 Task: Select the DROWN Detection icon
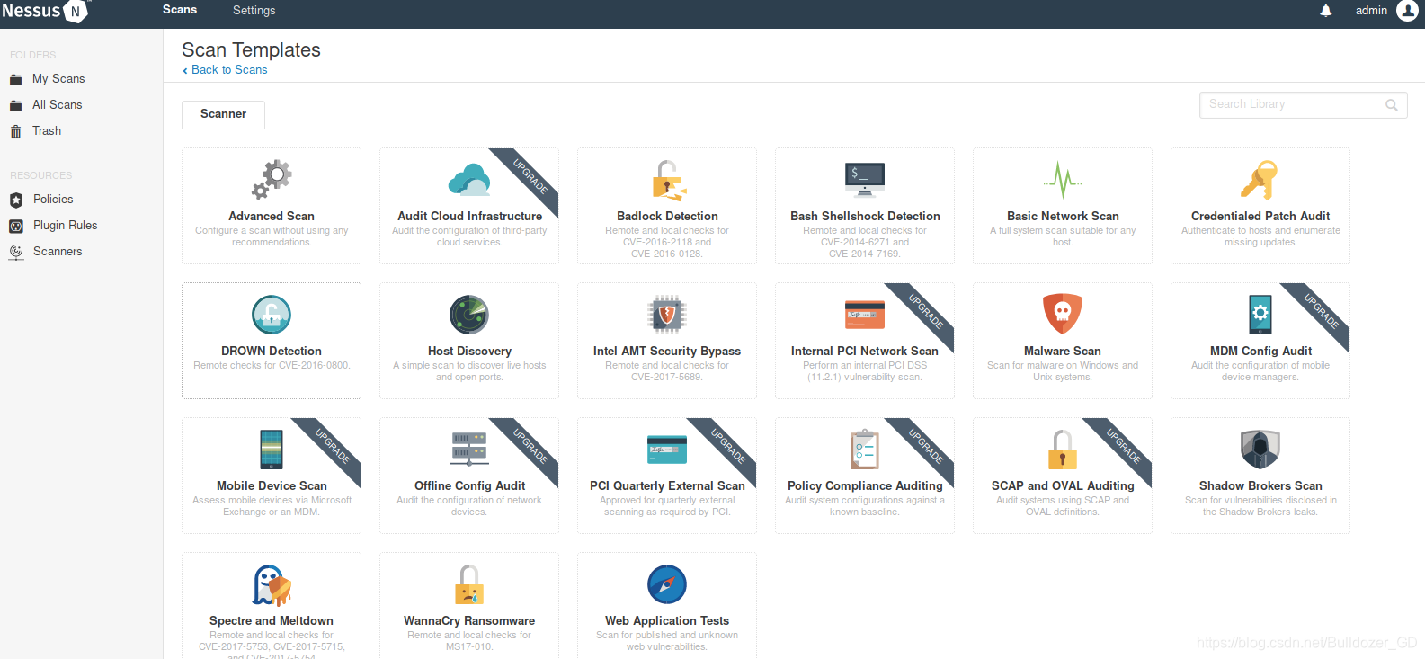pyautogui.click(x=272, y=315)
